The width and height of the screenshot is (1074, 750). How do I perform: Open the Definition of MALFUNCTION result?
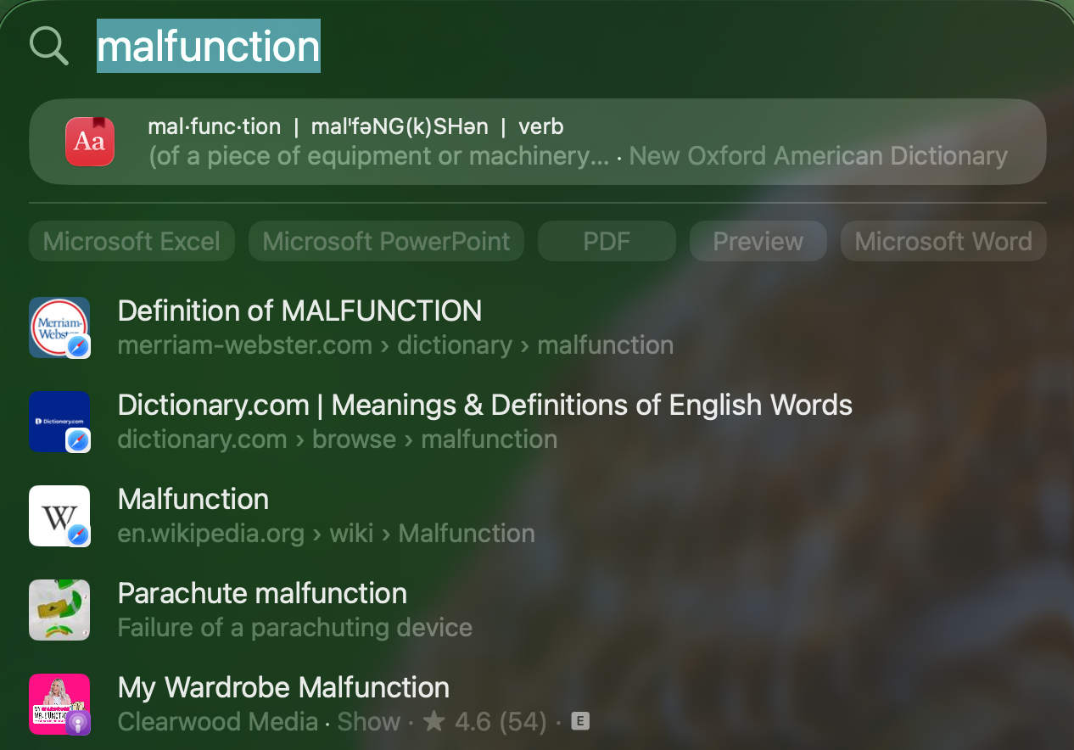click(x=299, y=311)
